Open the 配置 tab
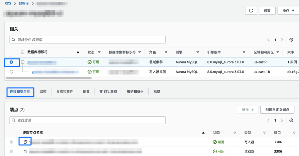The height and width of the screenshot is (156, 299). [86, 92]
